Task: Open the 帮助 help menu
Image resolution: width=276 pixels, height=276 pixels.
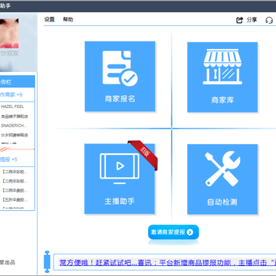Action: tap(68, 19)
